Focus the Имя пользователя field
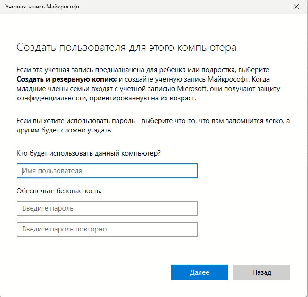This screenshot has width=308, height=297. [x=107, y=171]
